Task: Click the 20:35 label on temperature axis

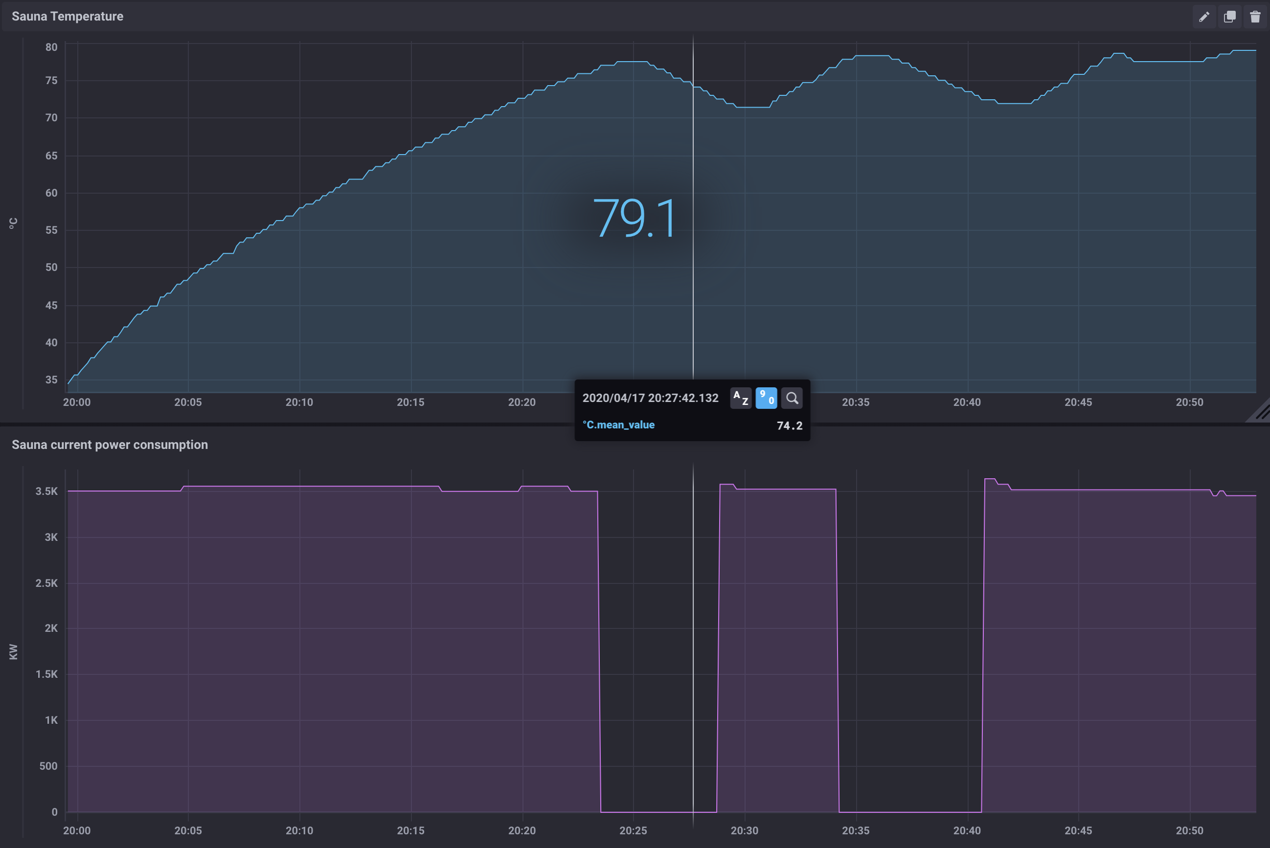Action: [855, 402]
